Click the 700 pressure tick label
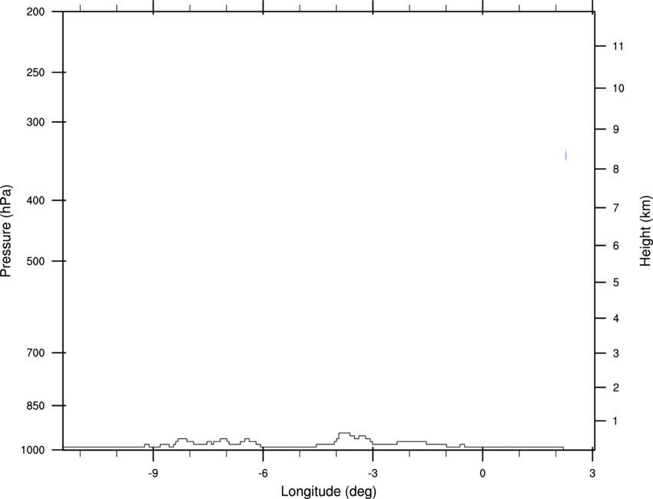The image size is (653, 499). (x=35, y=352)
